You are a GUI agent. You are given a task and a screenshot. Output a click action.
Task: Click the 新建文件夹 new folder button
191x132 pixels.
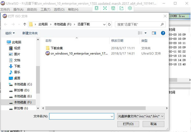coord(30,33)
